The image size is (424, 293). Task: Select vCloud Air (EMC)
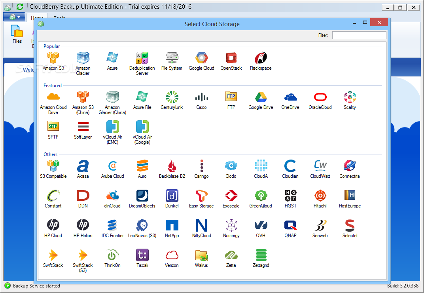click(112, 133)
